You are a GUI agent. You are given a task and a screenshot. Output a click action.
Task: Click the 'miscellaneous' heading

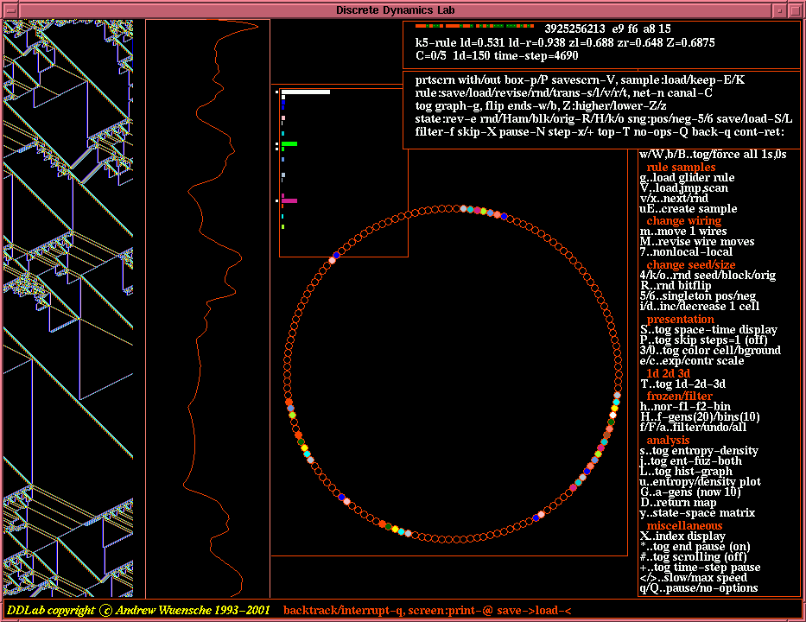point(685,525)
